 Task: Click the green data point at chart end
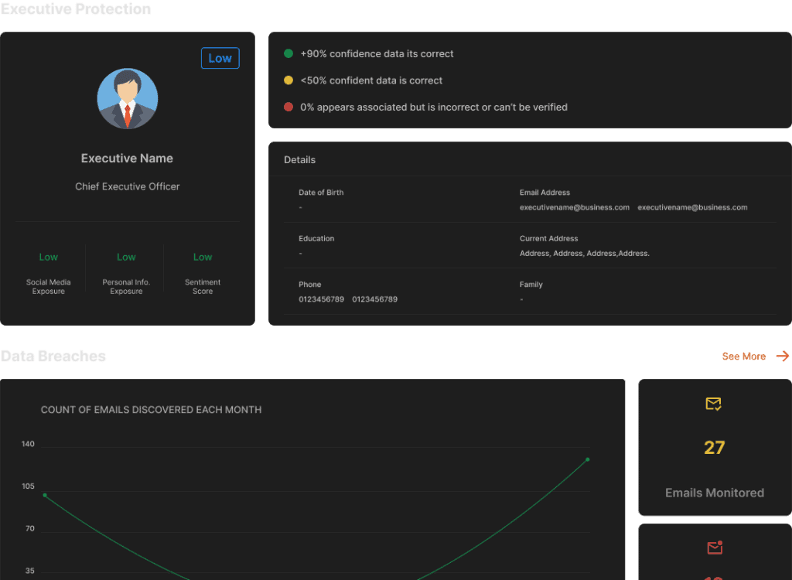pos(587,459)
